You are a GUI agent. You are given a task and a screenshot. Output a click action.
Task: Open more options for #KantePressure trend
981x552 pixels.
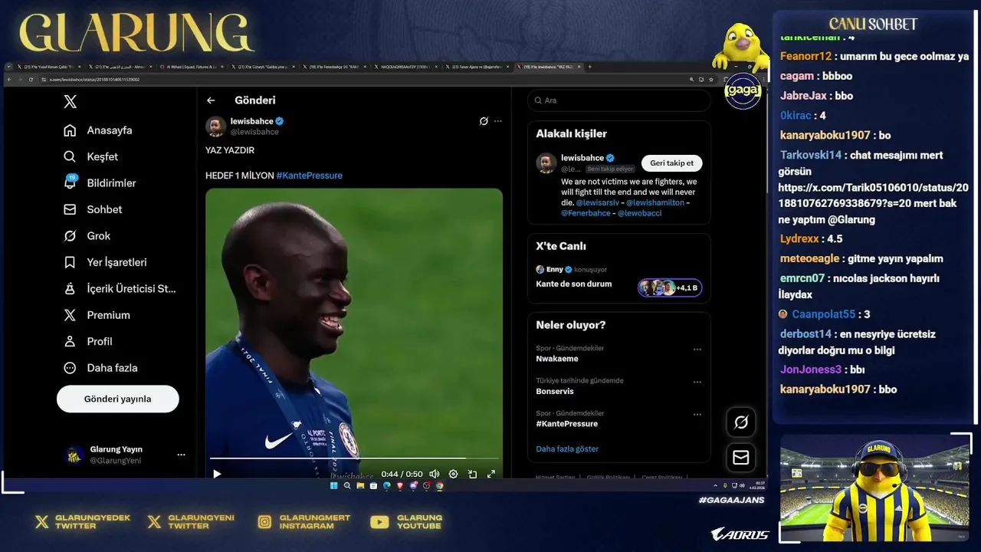point(697,414)
